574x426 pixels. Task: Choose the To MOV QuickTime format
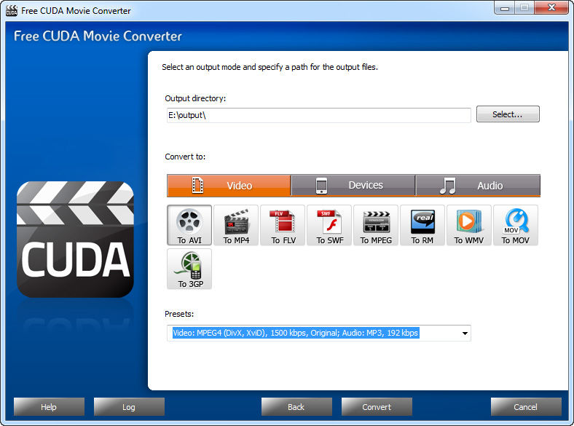tap(516, 225)
